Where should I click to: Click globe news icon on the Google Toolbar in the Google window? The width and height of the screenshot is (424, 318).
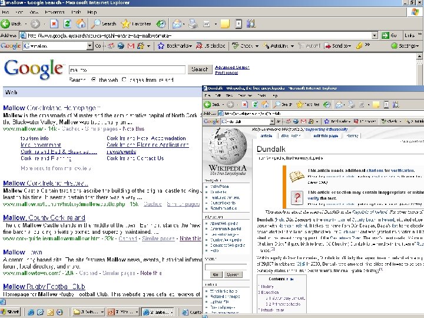[121, 46]
